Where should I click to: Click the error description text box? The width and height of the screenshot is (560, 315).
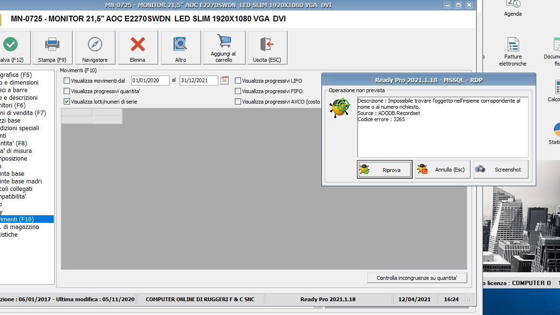point(443,127)
